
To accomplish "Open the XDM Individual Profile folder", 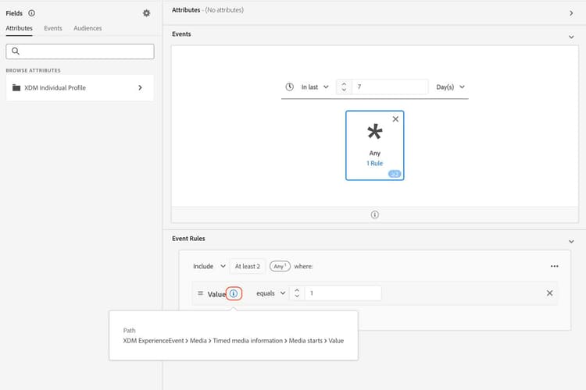I will [x=80, y=87].
